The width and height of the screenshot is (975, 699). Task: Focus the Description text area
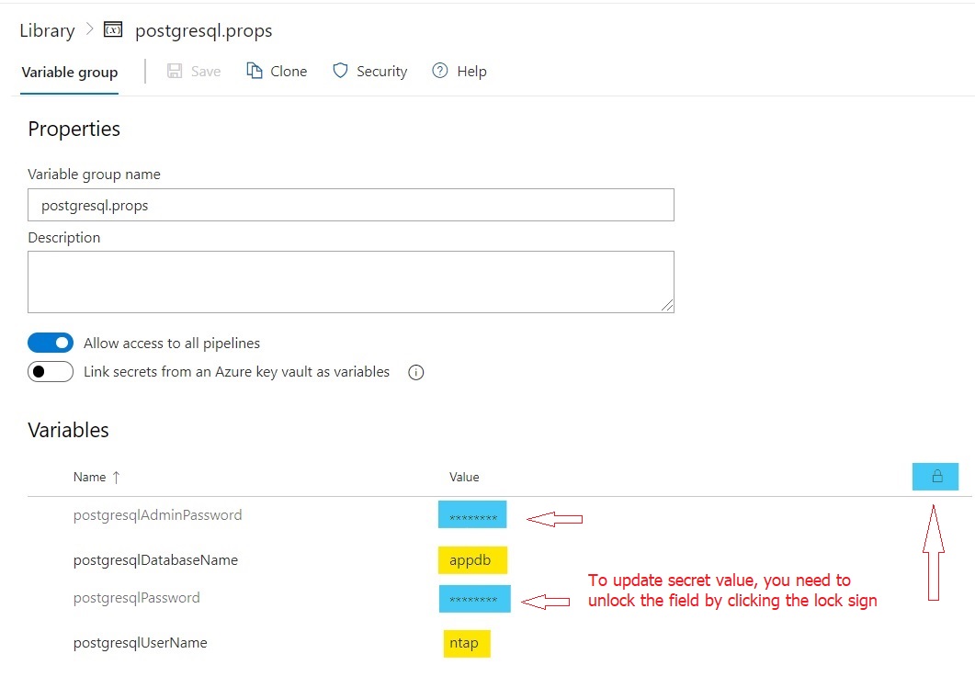click(350, 281)
